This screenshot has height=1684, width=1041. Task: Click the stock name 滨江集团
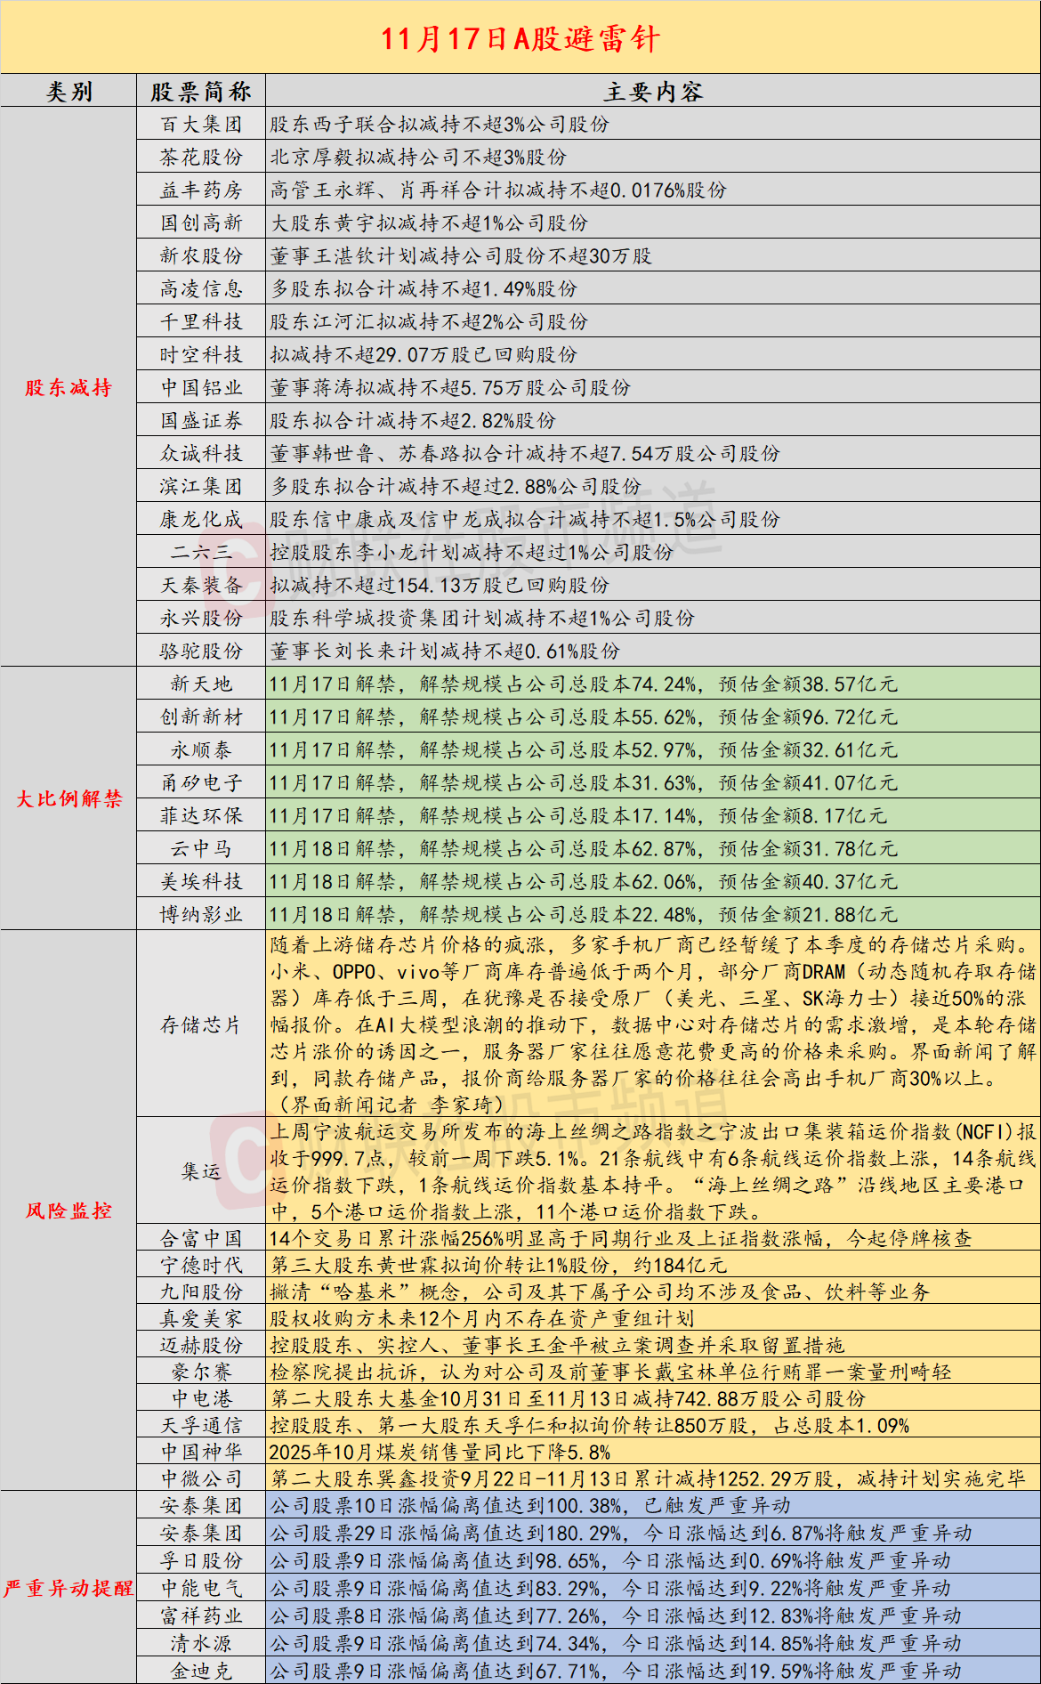point(201,487)
